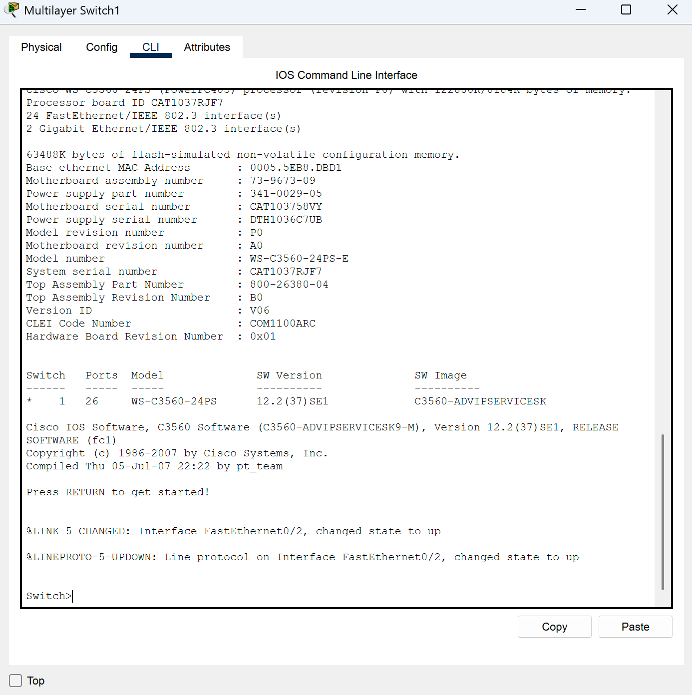Image resolution: width=692 pixels, height=695 pixels.
Task: Click system serial number CAT1037RJF7 value
Action: point(286,272)
